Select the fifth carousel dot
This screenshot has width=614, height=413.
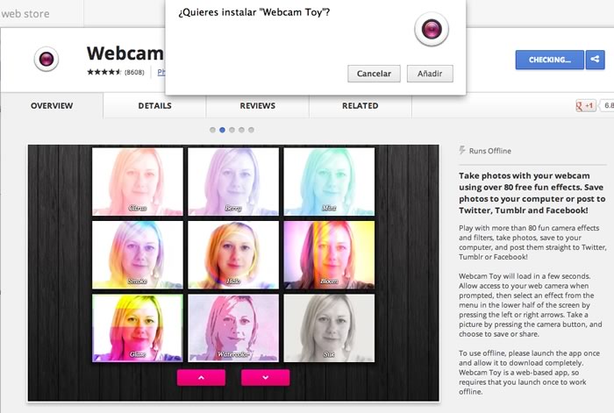[x=252, y=130]
